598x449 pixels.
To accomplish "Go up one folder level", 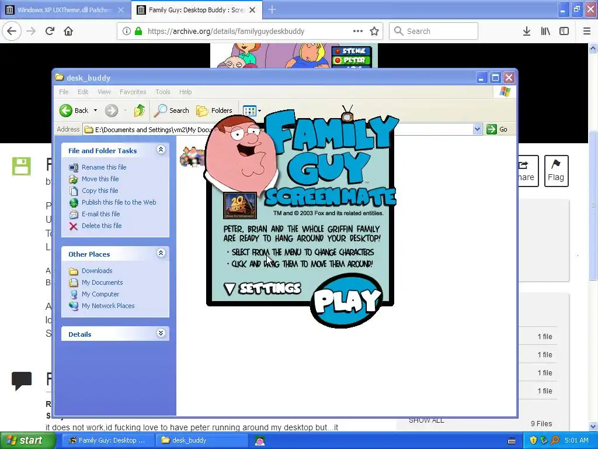I will tap(139, 110).
